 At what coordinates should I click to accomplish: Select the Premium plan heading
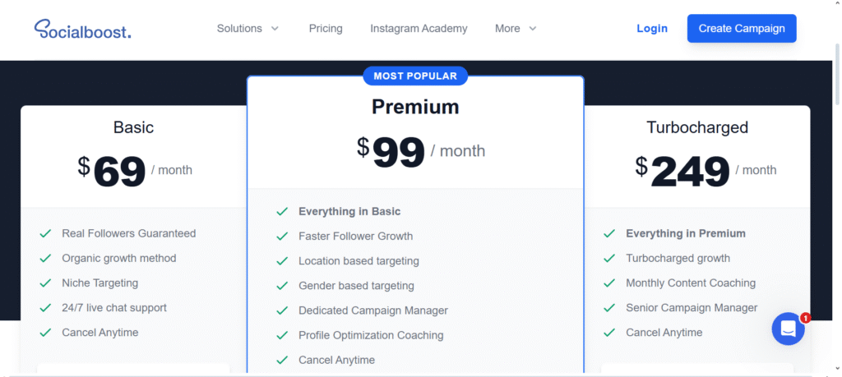click(415, 107)
